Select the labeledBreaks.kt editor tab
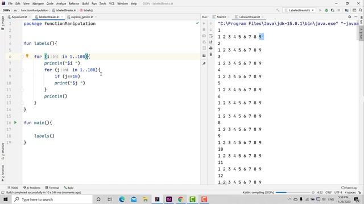The image size is (364, 204). pos(49,17)
